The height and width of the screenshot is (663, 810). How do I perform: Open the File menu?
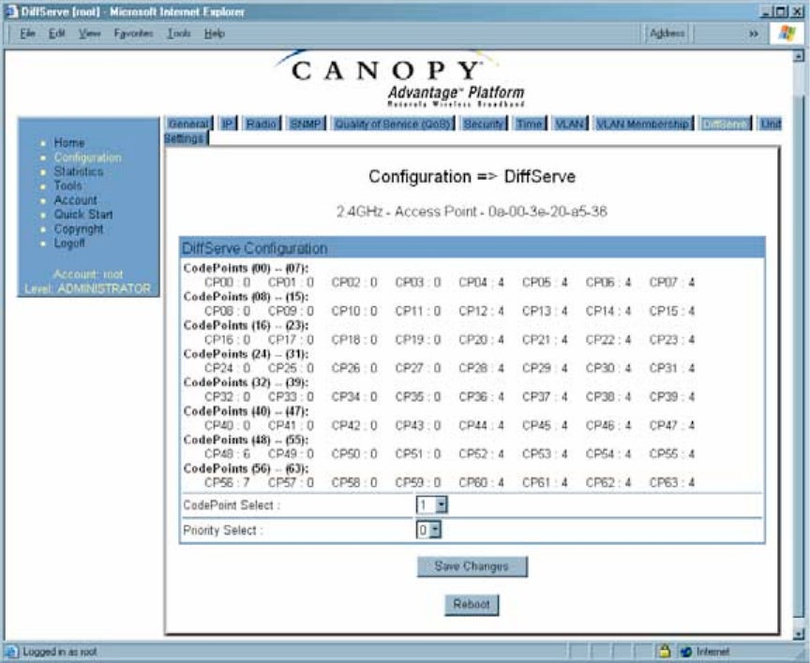[27, 34]
